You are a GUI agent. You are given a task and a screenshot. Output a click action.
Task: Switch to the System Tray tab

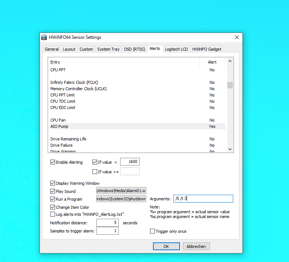pos(108,49)
